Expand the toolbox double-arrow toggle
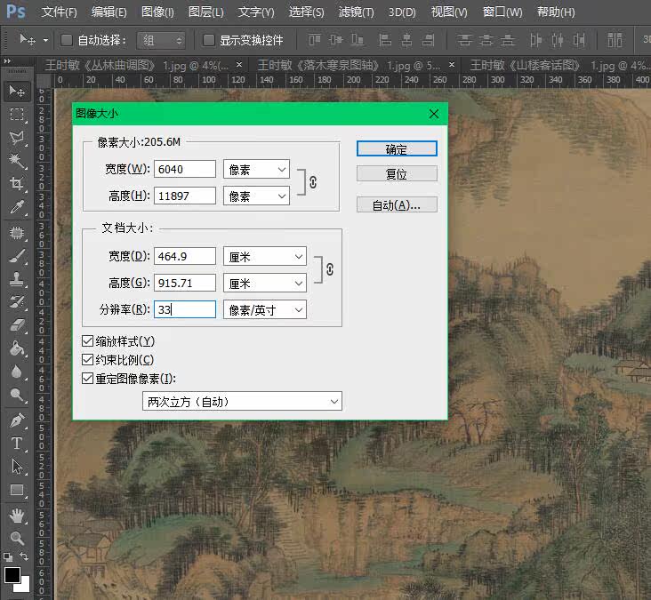Image resolution: width=651 pixels, height=600 pixels. tap(7, 61)
